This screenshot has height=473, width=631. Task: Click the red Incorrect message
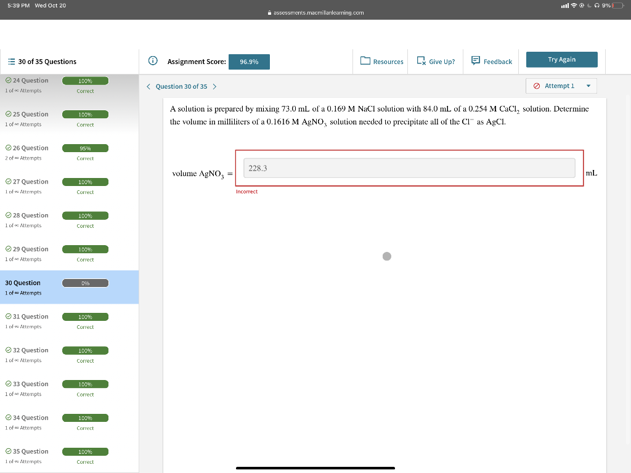click(x=246, y=192)
